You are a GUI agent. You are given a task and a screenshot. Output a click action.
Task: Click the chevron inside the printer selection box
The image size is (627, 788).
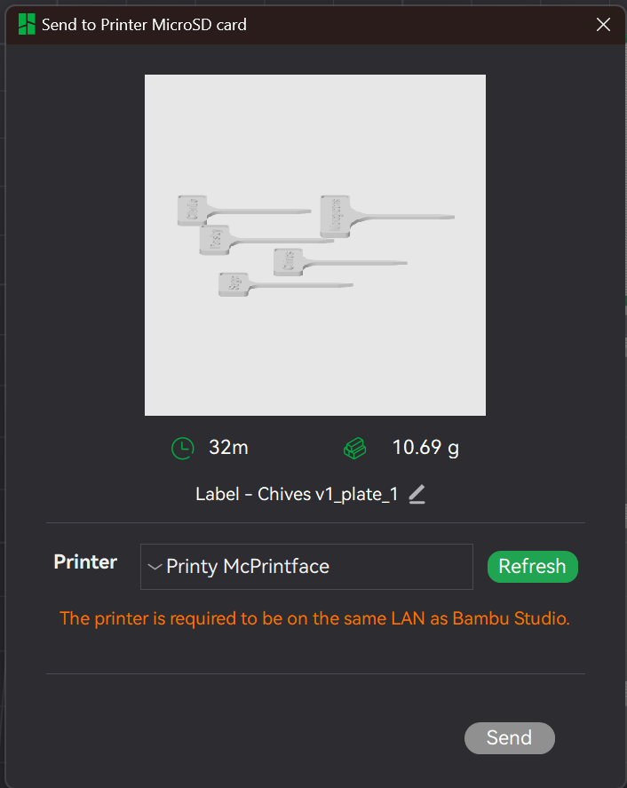[x=155, y=567]
